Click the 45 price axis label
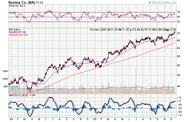This screenshot has width=185, height=122. pos(178,75)
